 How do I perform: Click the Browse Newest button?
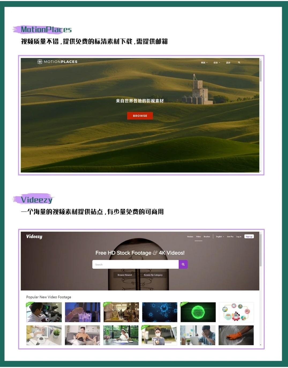pos(125,275)
